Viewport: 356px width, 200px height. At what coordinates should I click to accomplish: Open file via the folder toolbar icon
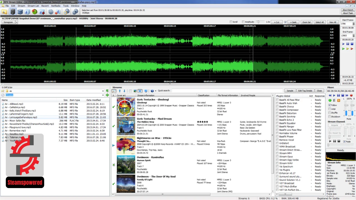click(x=4, y=12)
